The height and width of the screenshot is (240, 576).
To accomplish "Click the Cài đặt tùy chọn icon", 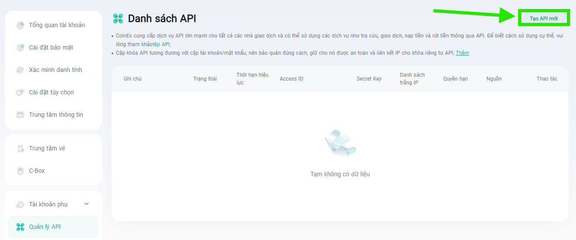I will 20,92.
